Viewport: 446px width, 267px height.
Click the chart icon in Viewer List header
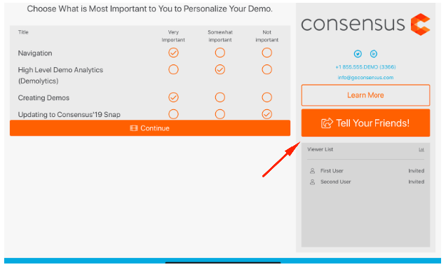click(x=421, y=149)
